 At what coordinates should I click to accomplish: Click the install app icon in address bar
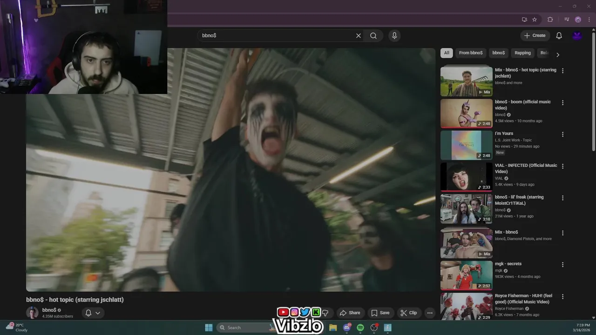(524, 20)
